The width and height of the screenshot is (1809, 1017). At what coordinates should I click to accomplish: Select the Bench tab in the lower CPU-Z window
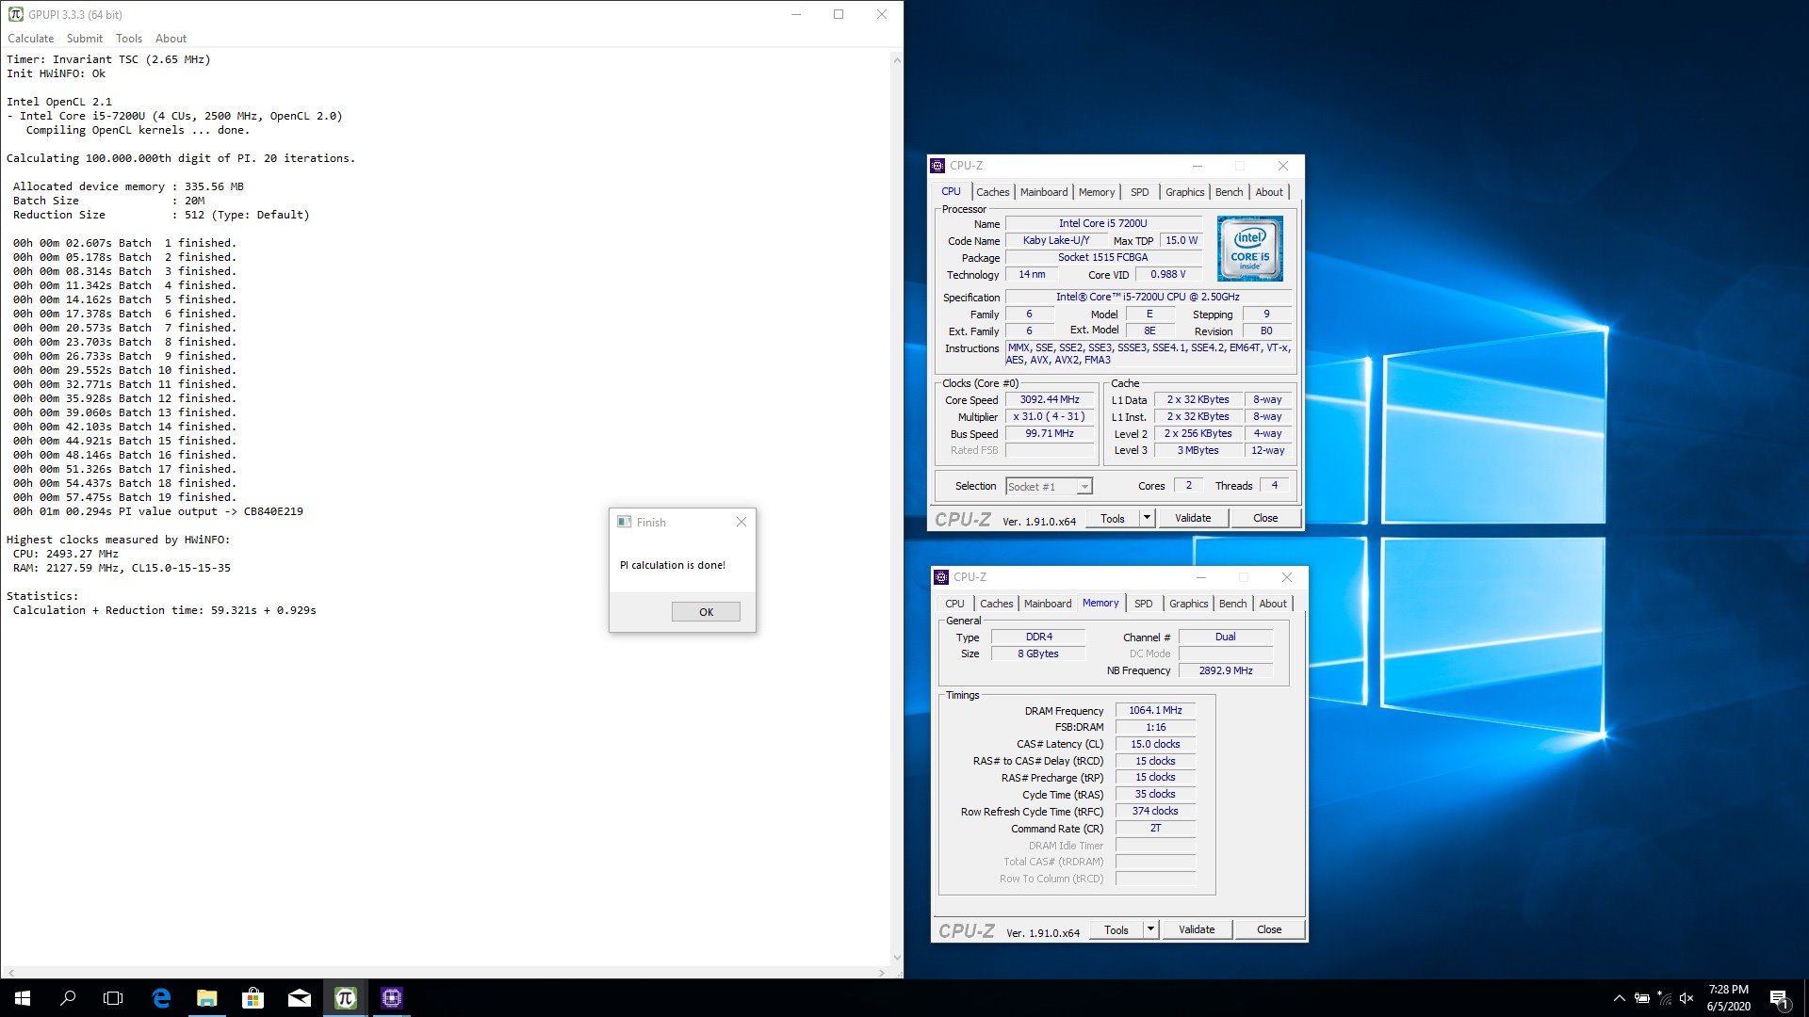1233,604
